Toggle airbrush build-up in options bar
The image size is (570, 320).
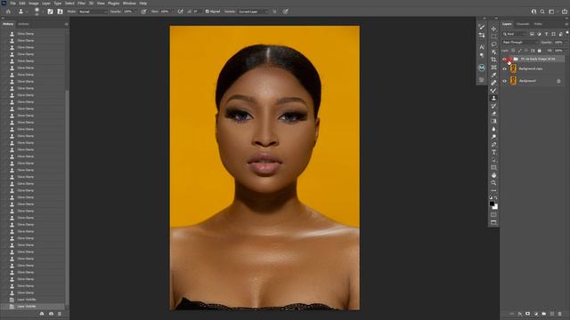coord(180,12)
